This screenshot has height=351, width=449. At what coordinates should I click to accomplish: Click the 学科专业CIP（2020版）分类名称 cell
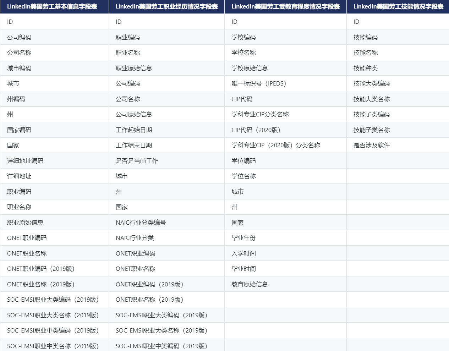pyautogui.click(x=286, y=145)
